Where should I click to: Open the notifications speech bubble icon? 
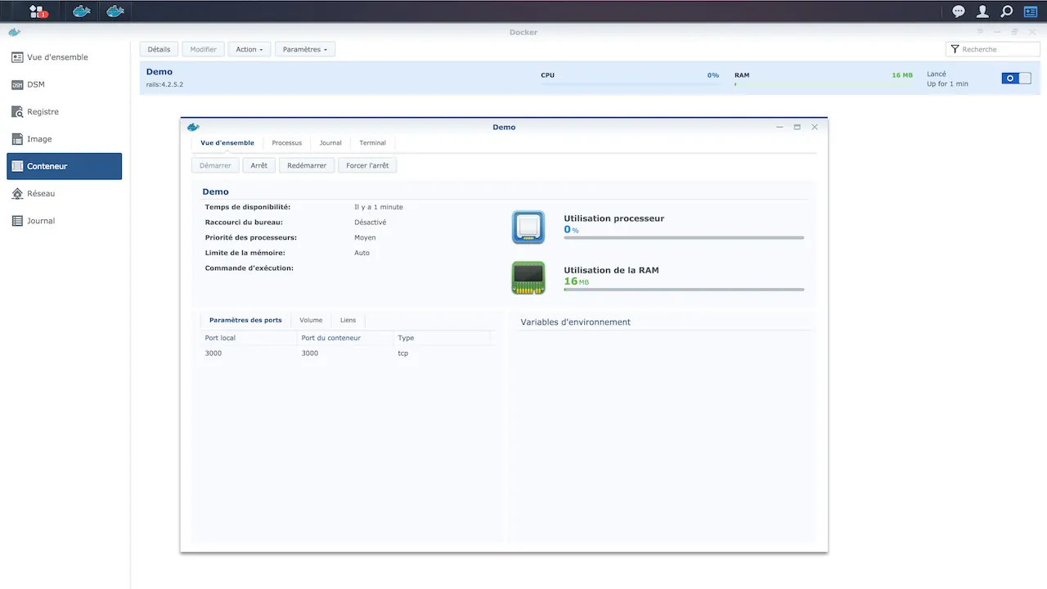click(959, 11)
